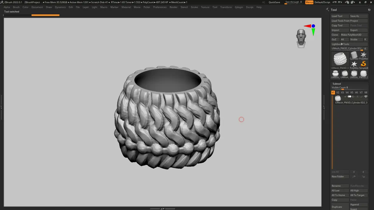Click the Load Tool button
The width and height of the screenshot is (374, 210).
(x=340, y=16)
